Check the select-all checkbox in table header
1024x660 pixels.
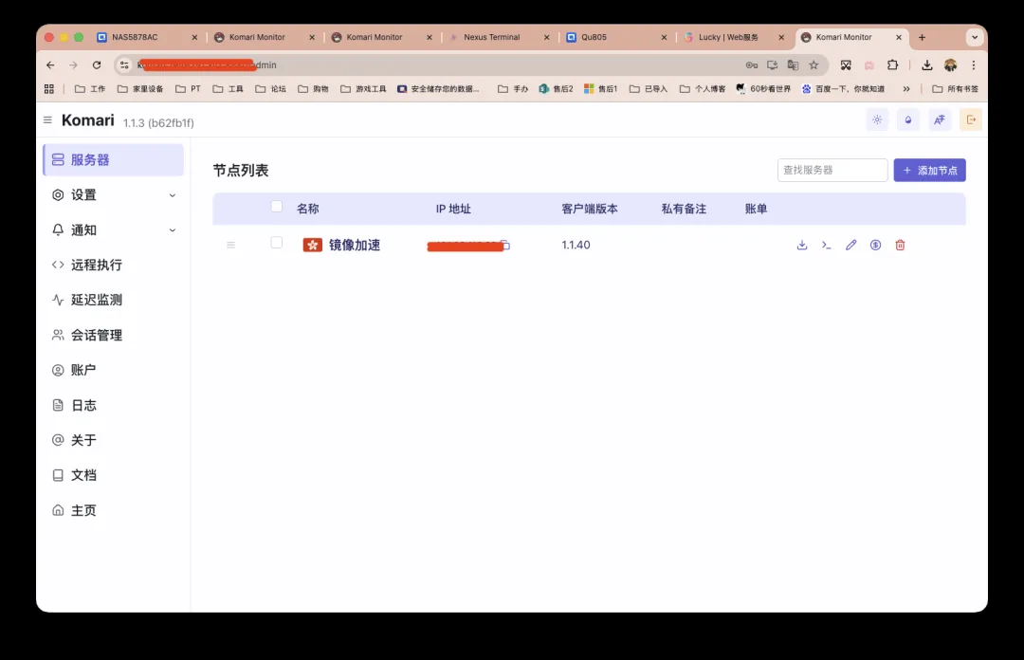(x=277, y=207)
